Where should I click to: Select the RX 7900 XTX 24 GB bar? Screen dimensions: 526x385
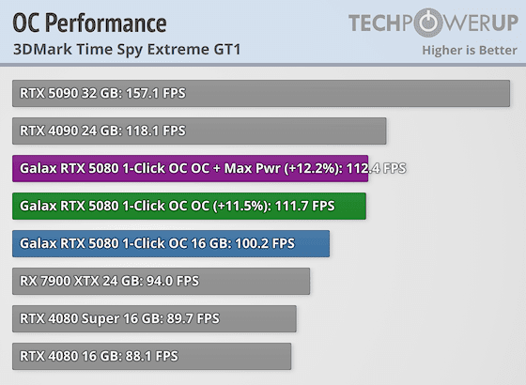(x=161, y=281)
